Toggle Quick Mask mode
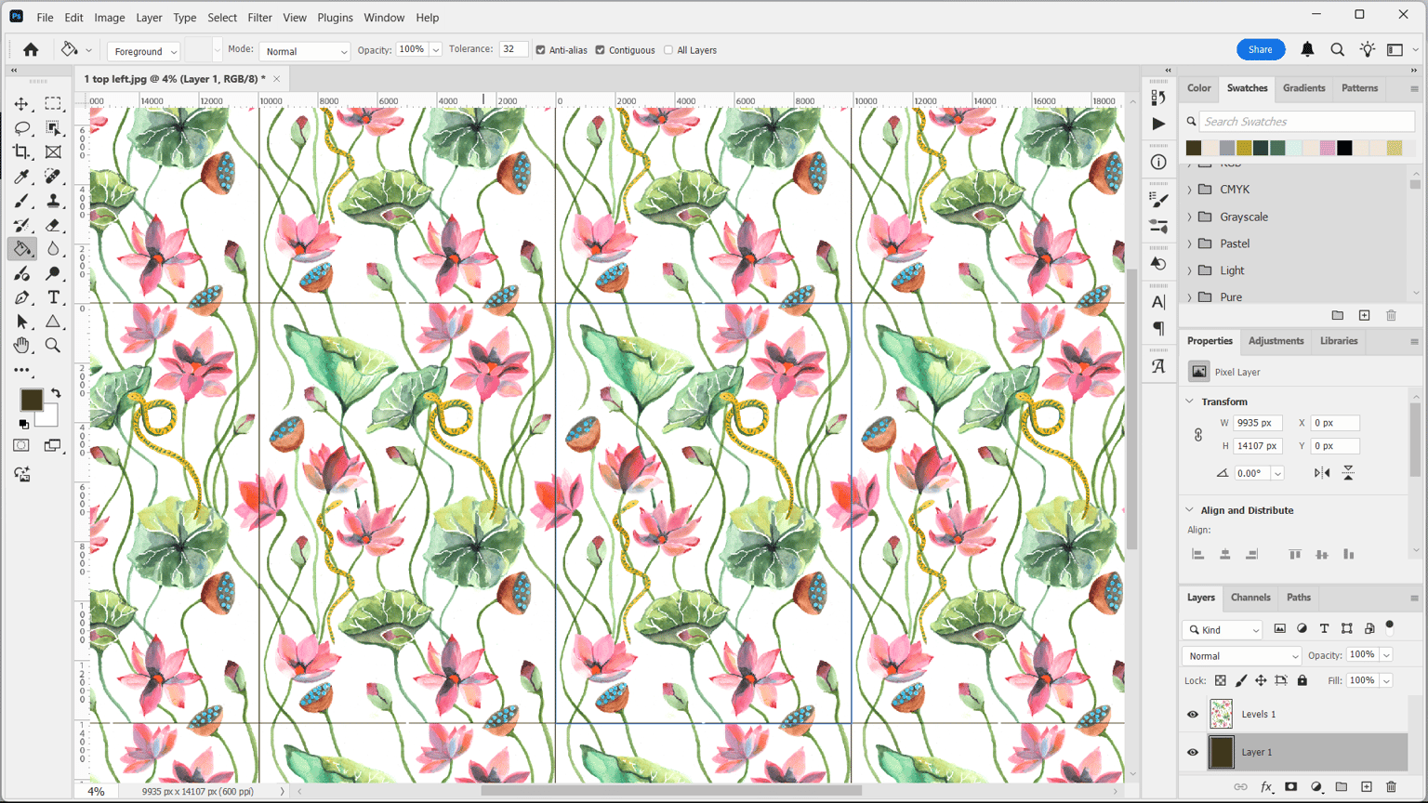Image resolution: width=1428 pixels, height=803 pixels. (21, 446)
